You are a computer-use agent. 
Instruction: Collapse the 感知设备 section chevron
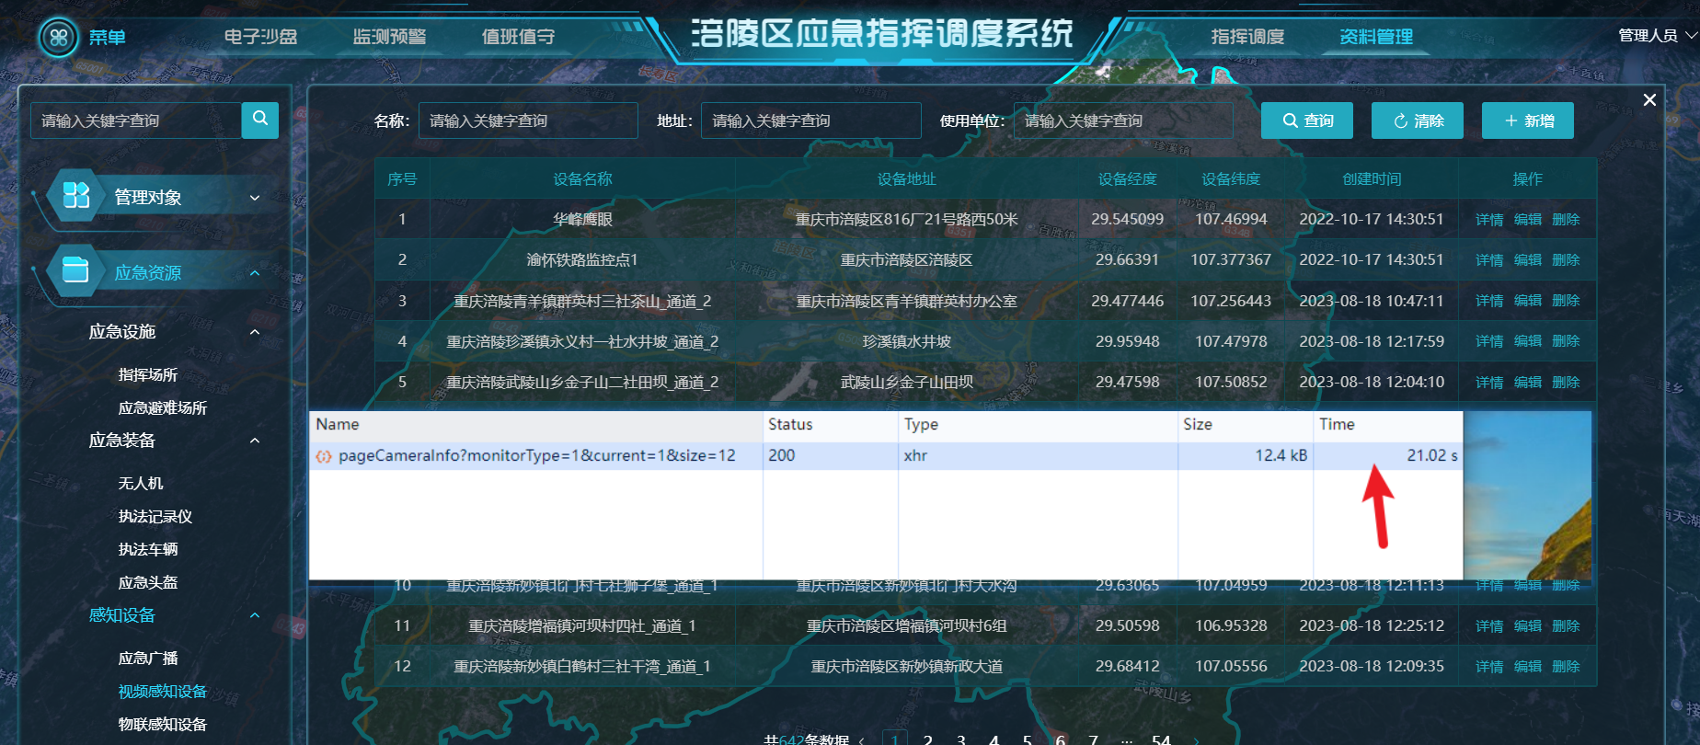coord(255,615)
